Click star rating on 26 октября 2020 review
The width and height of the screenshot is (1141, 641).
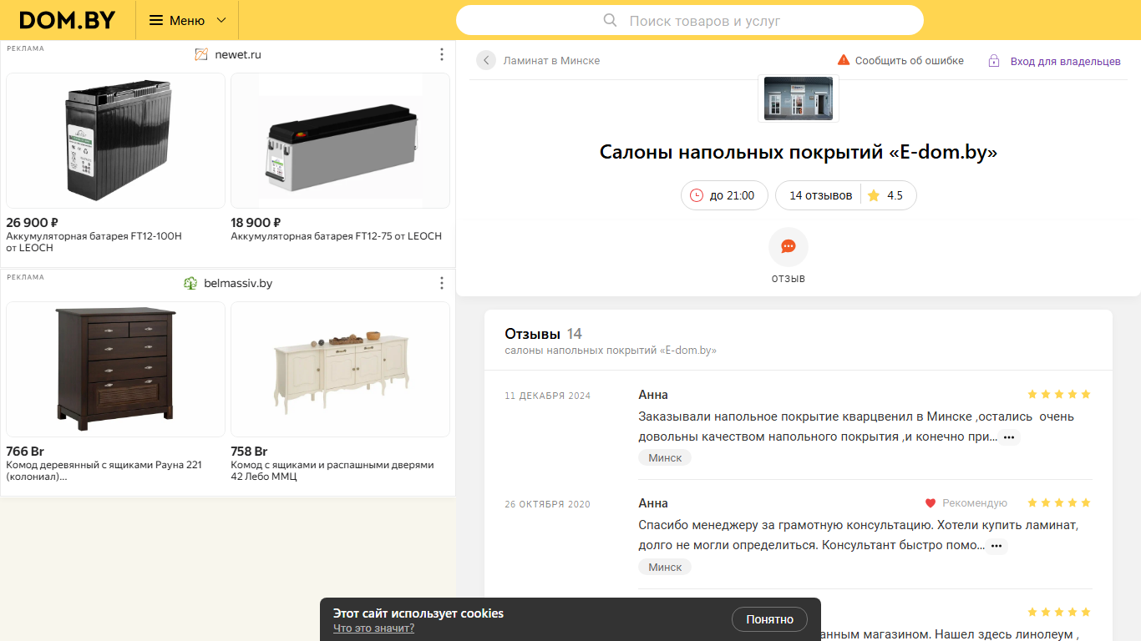[x=1059, y=503]
